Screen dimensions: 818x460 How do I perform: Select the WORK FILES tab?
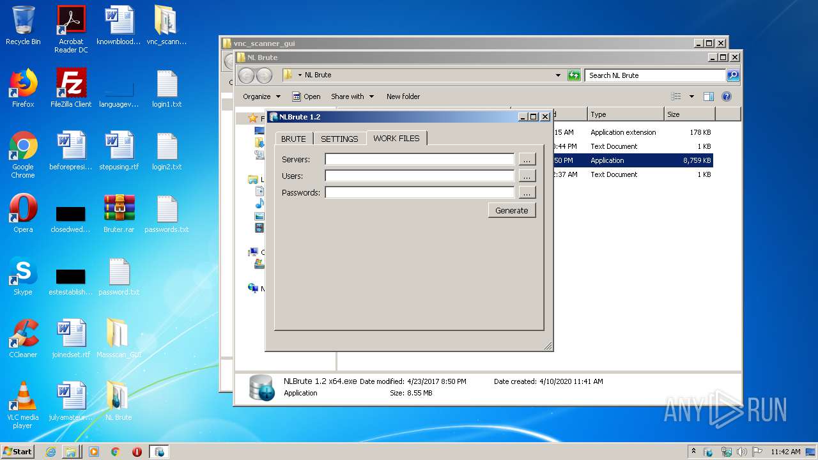click(396, 138)
